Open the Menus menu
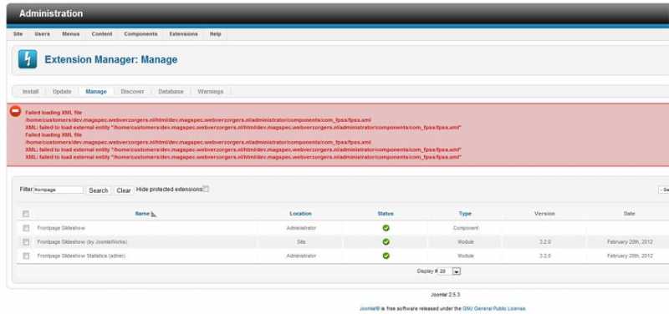Viewport: 669px width, 314px height. click(x=71, y=34)
